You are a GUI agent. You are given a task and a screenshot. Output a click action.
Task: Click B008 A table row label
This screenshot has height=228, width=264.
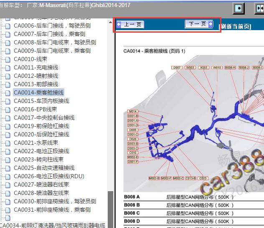[132, 197]
